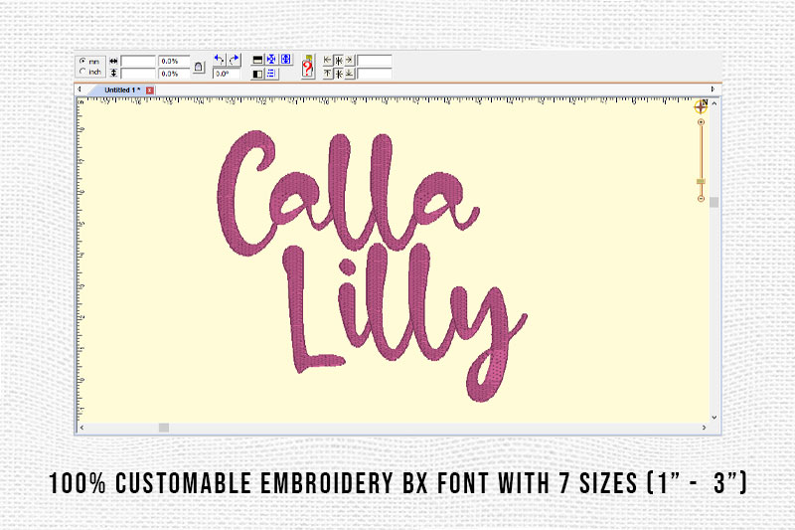Click the blue four-arrow center icon

tap(271, 60)
